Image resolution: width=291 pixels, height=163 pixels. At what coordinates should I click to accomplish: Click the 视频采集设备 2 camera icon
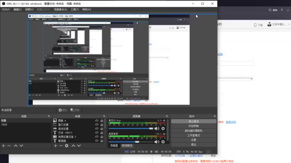pos(55,137)
